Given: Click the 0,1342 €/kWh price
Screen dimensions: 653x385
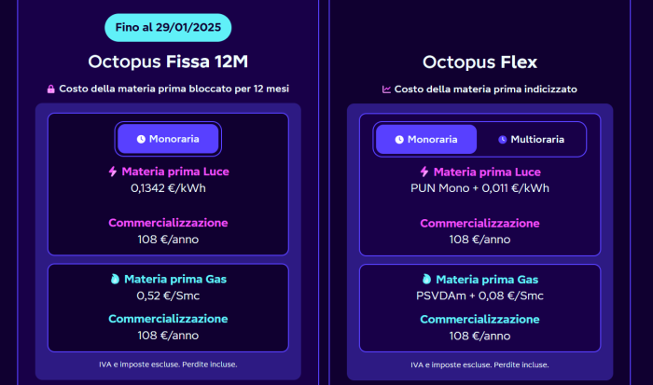Looking at the screenshot, I should [x=168, y=187].
